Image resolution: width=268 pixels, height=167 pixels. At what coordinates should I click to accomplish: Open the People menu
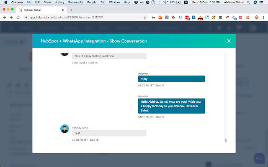pos(92,2)
